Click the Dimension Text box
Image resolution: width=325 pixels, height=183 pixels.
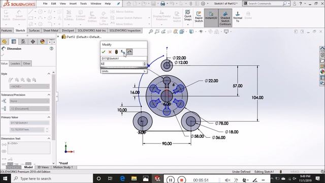[29, 148]
